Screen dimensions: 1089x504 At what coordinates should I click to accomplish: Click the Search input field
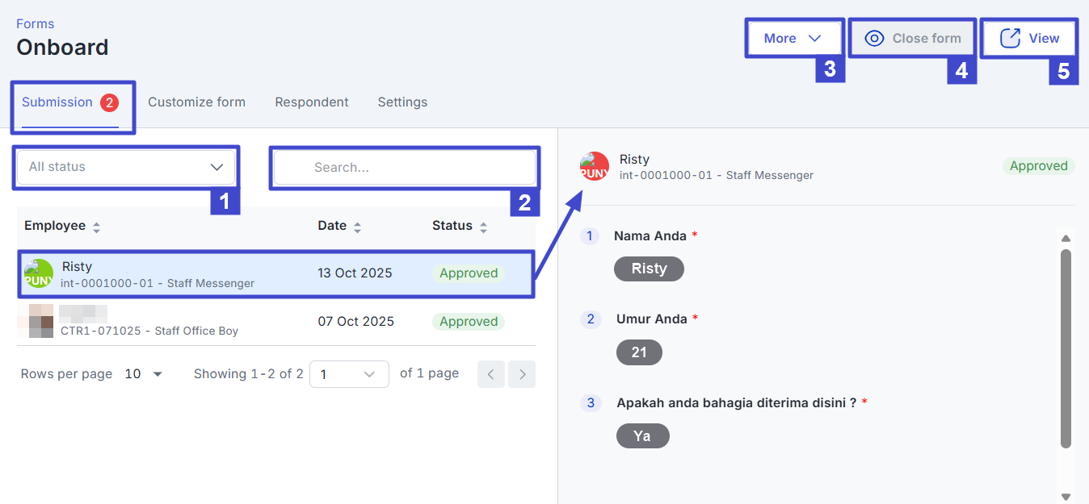pos(404,168)
